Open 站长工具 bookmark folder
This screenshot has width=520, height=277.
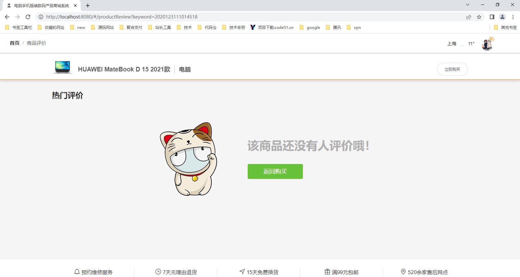click(x=160, y=28)
